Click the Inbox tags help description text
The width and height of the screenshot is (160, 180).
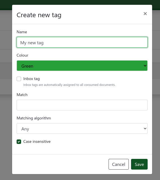[x=69, y=85]
